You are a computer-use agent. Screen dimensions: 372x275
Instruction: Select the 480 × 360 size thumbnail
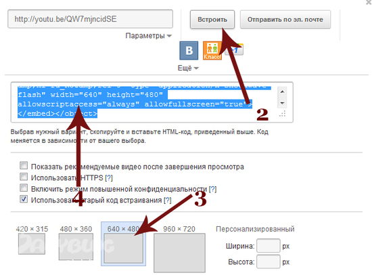point(76,247)
